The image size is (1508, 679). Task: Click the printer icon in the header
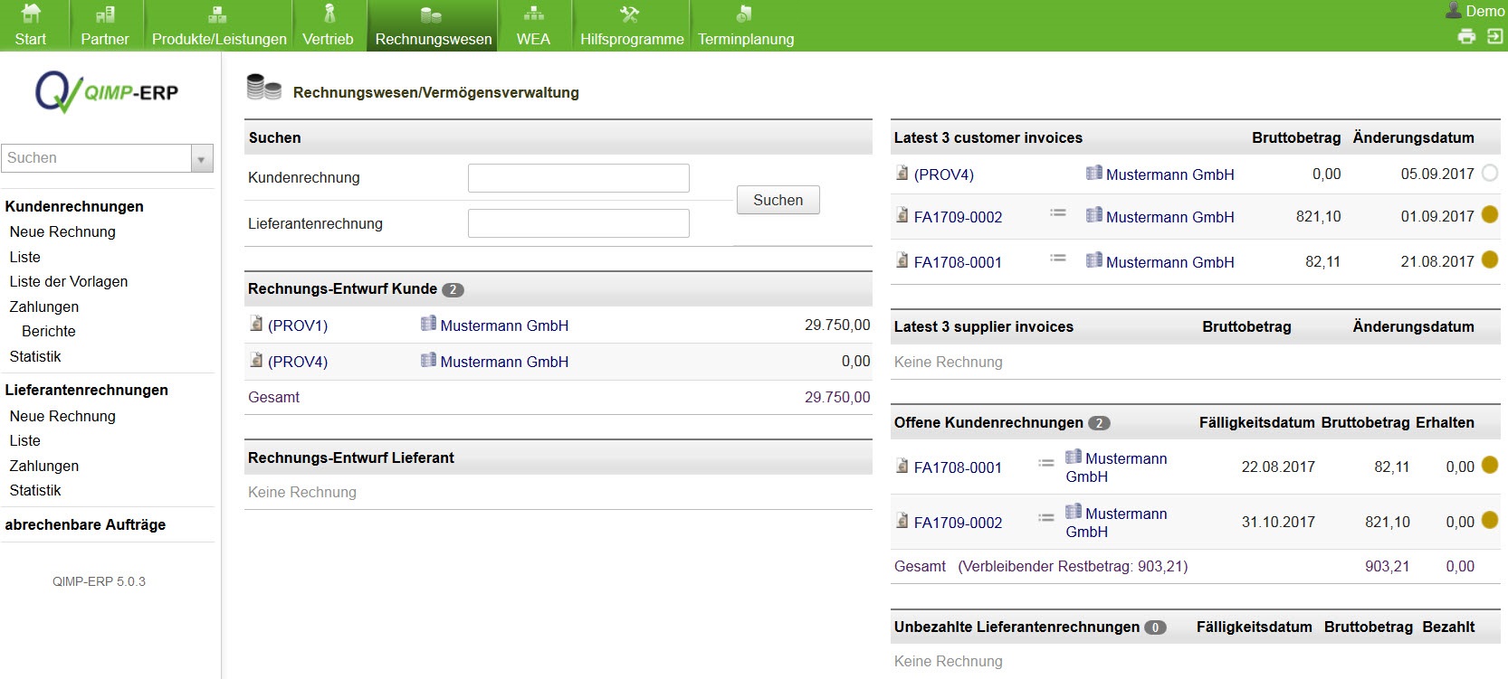pyautogui.click(x=1466, y=36)
